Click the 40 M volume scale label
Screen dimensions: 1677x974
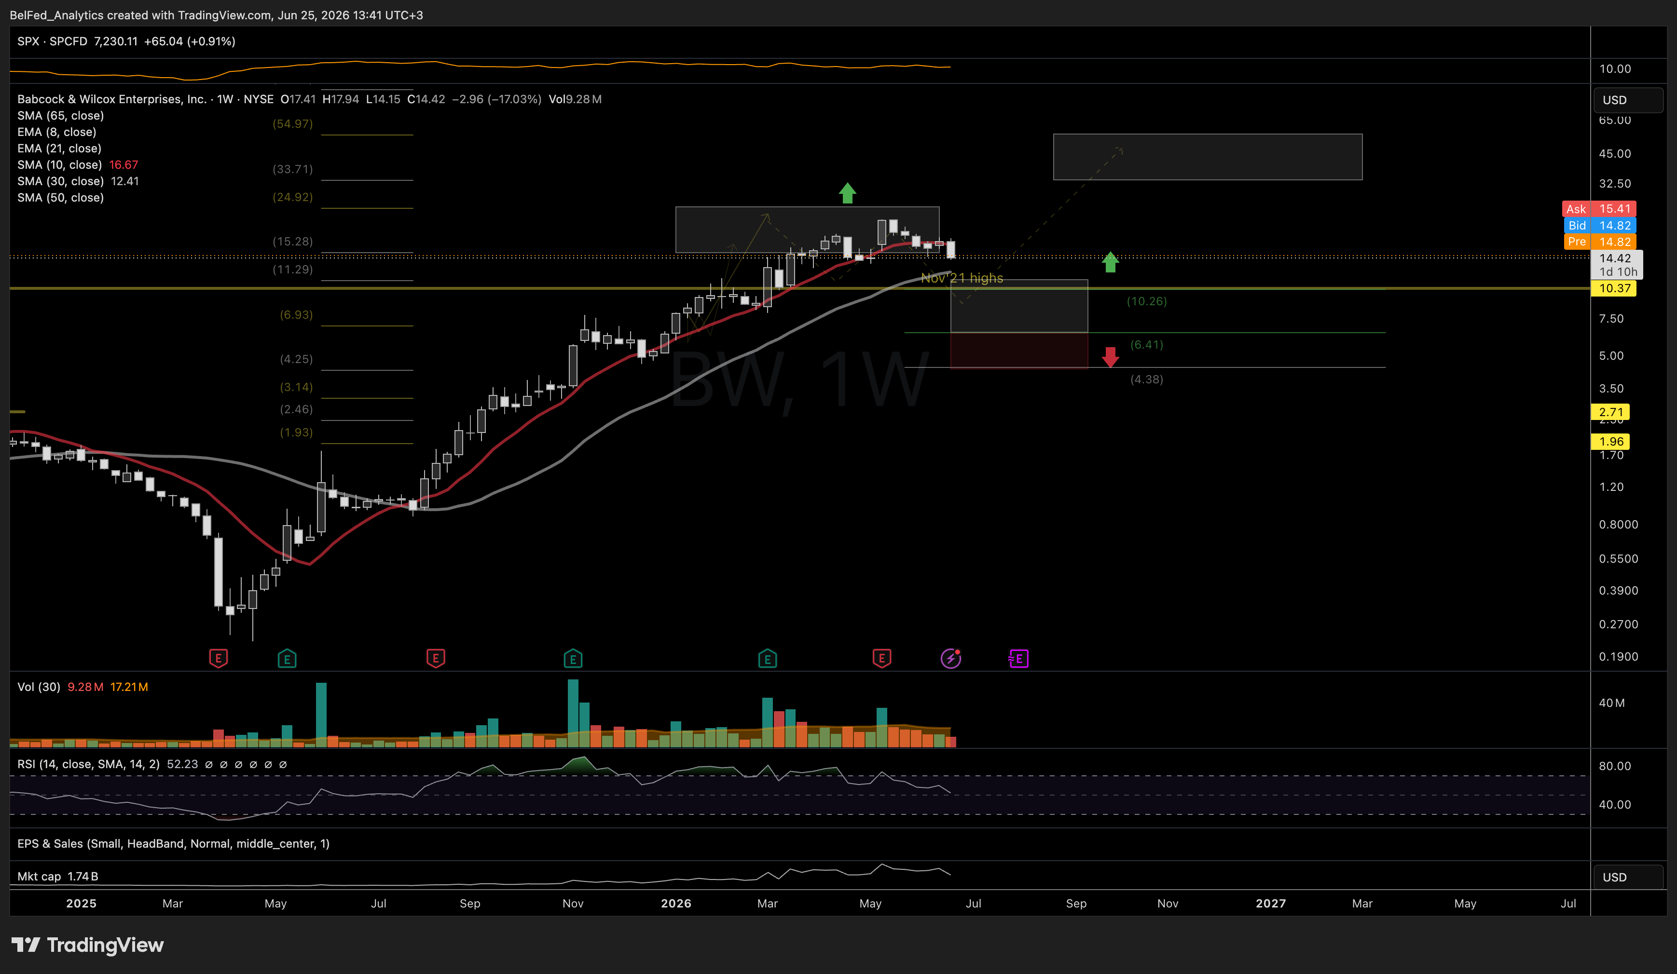click(x=1611, y=703)
